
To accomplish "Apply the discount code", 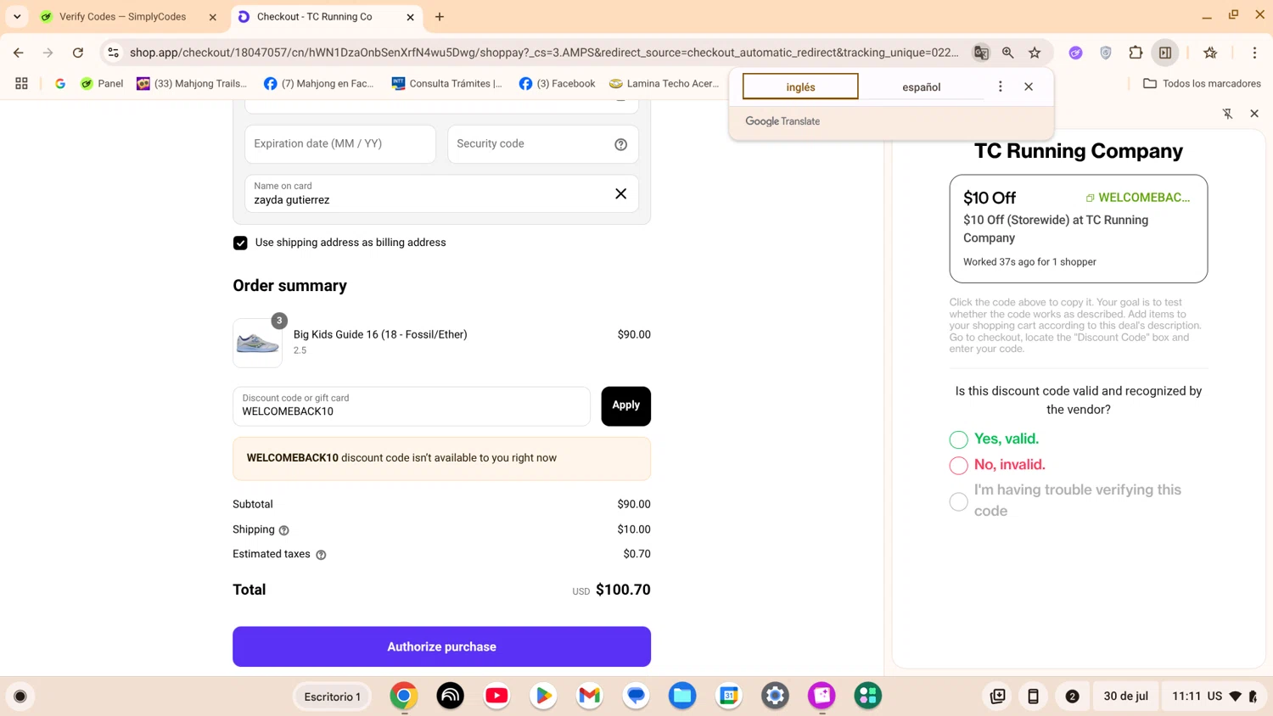I will pyautogui.click(x=625, y=406).
